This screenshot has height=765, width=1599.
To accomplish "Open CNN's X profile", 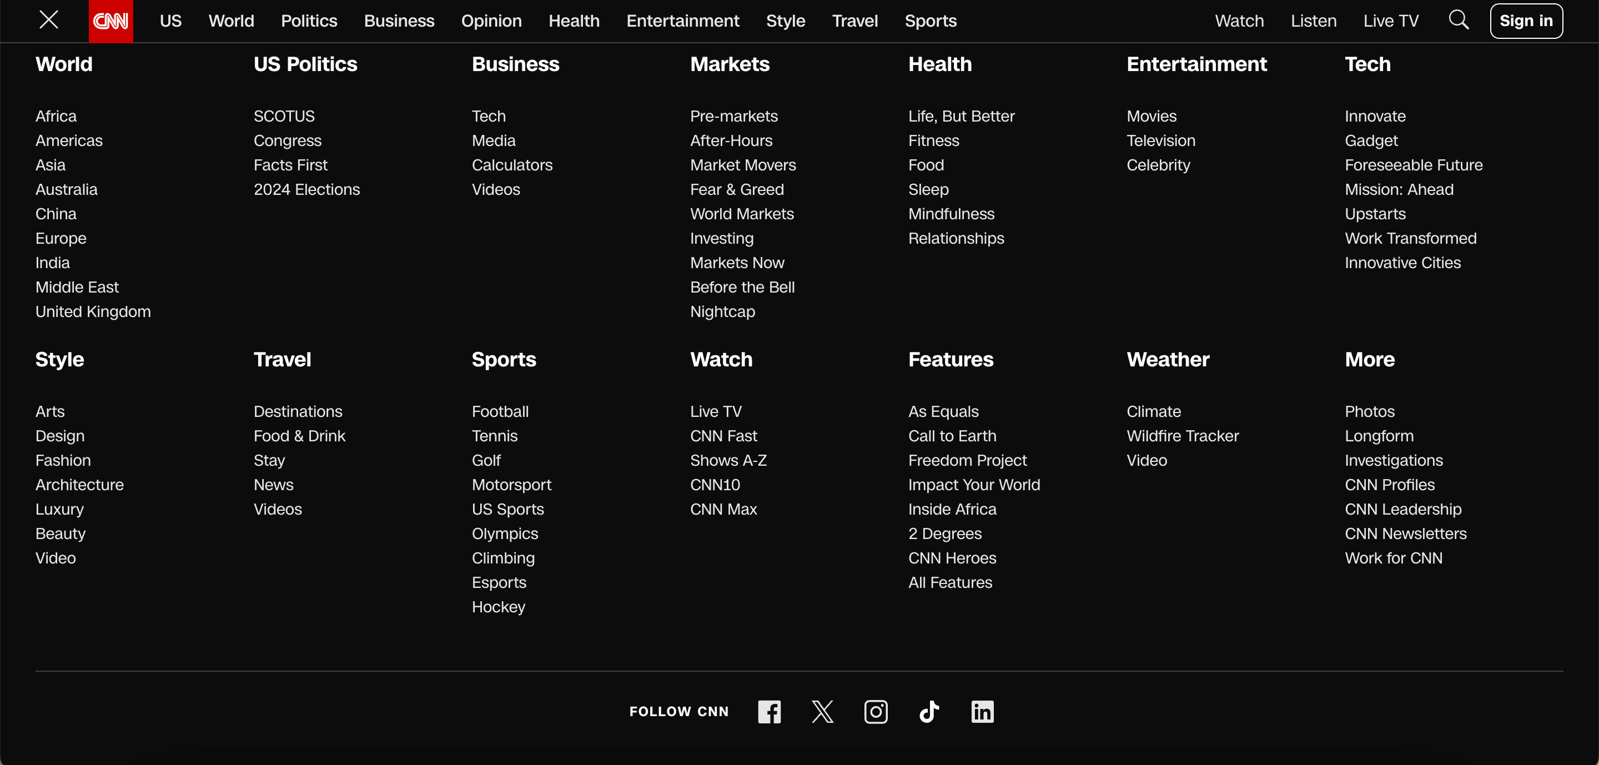I will coord(822,712).
